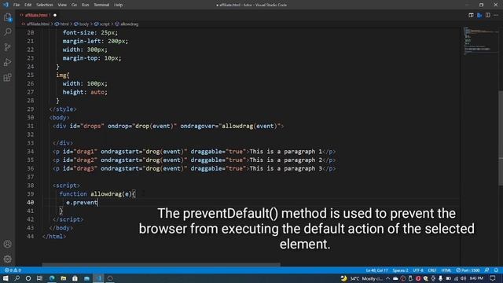
Task: Open Task View on the taskbar
Action: coord(39,278)
